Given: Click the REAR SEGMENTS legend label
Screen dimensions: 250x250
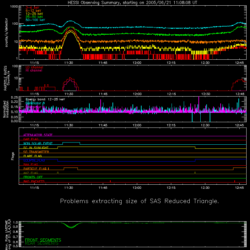Looking at the screenshot, I should coord(42,243).
